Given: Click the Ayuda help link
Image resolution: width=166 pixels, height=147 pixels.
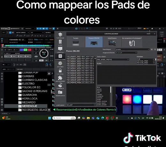Looking at the screenshot, I should point(148,34).
